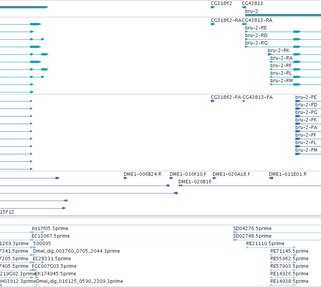
Task: Select EST SD04276.5prime label
Action: (252, 229)
